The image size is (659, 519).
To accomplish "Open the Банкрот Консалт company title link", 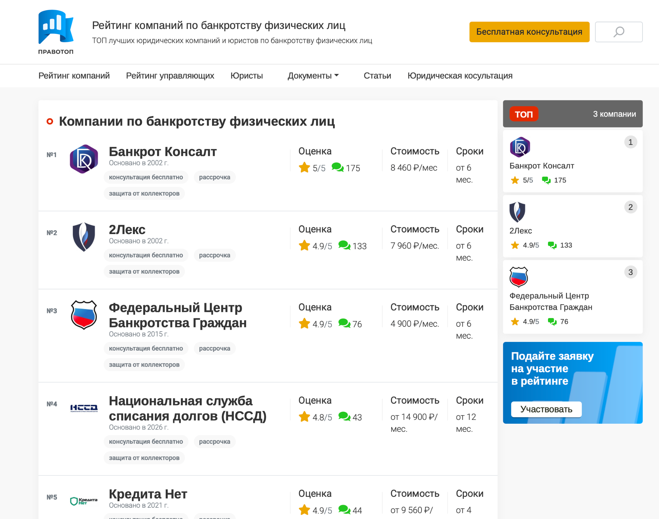I will 163,152.
